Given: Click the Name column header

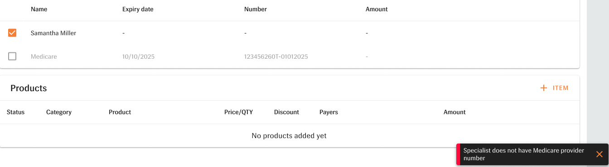Looking at the screenshot, I should 39,9.
